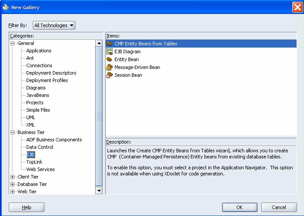Viewport: 304px width, 216px height.
Task: Select ADF Business Components category
Action: pos(54,140)
